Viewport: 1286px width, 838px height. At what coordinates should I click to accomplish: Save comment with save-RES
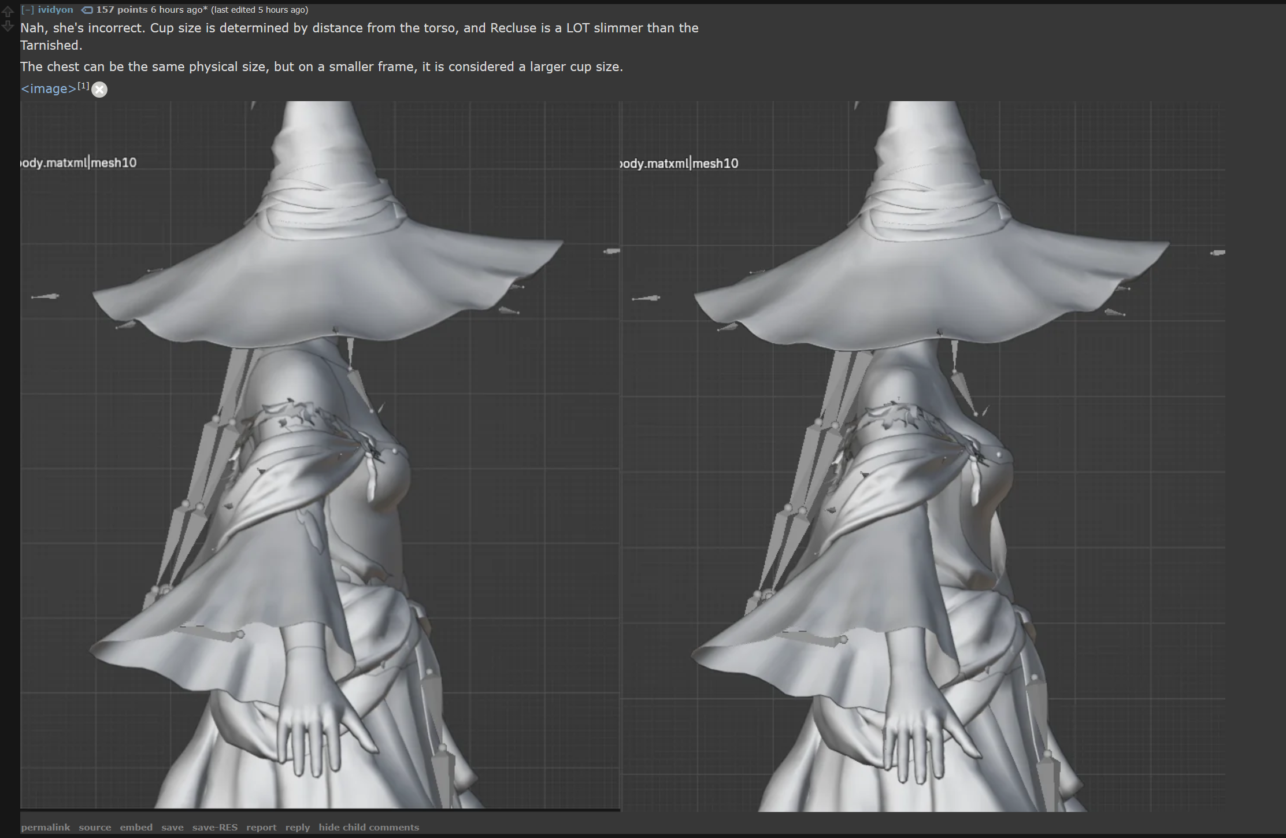click(214, 828)
